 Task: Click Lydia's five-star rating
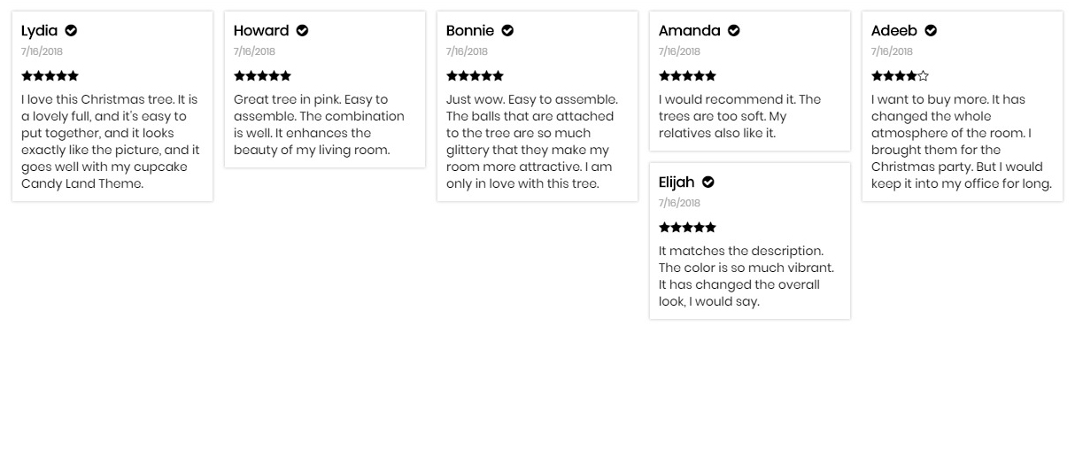50,76
